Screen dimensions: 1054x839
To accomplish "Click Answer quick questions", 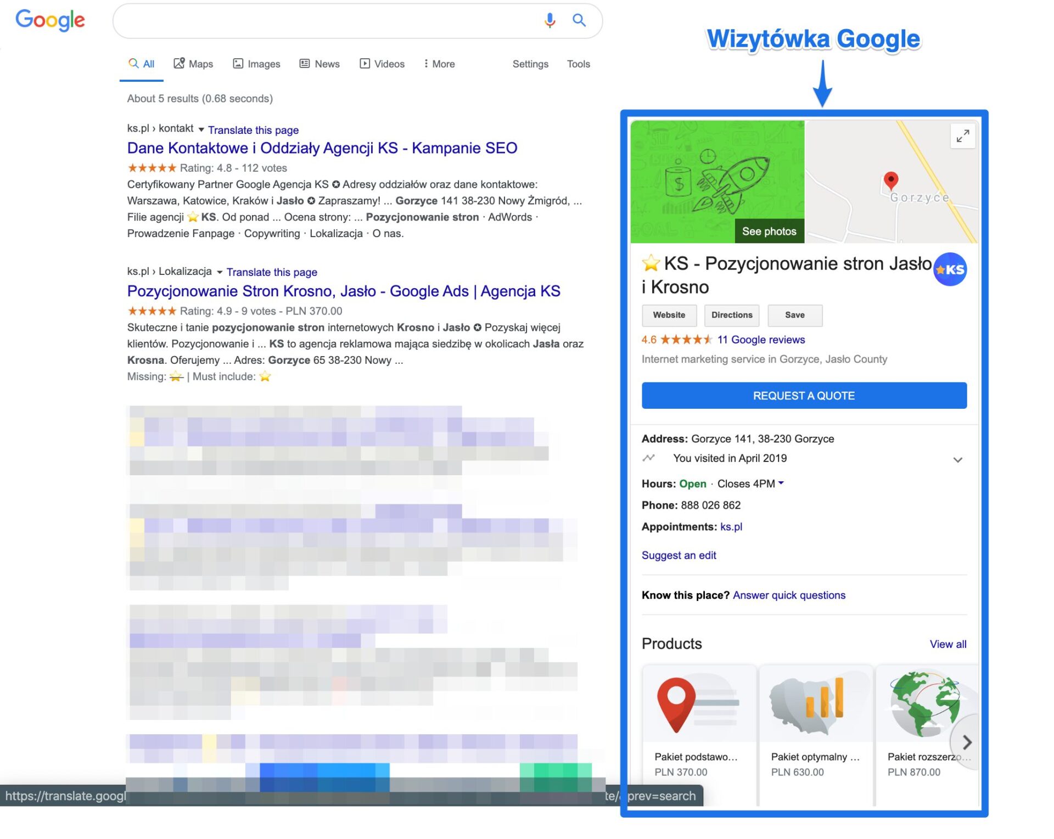I will (x=789, y=595).
